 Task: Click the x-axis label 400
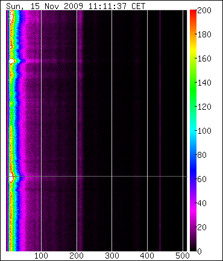[x=147, y=256]
